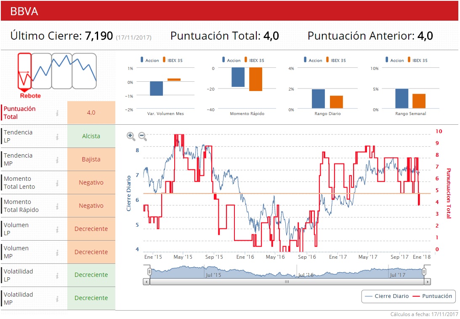Click Negativo value for Momento Total Lento
The height and width of the screenshot is (319, 460).
point(91,183)
